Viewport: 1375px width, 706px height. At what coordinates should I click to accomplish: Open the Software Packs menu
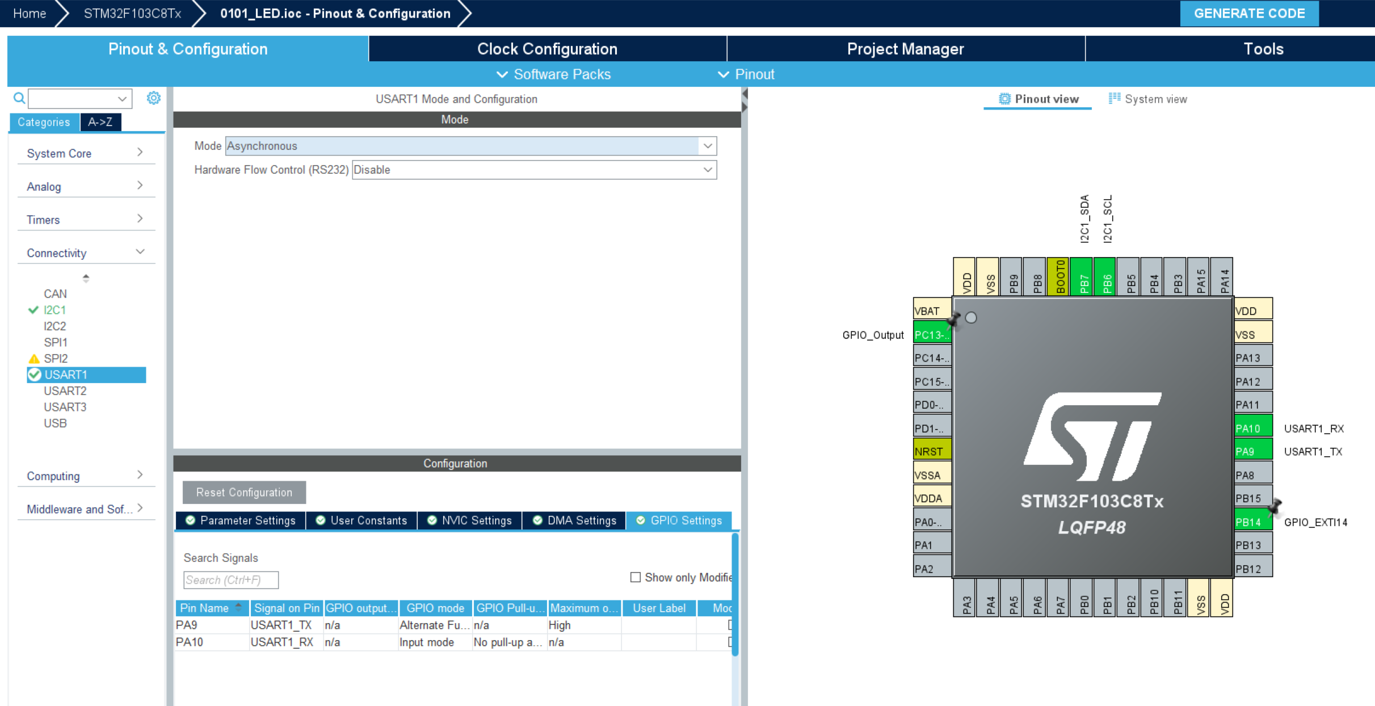[x=553, y=74]
